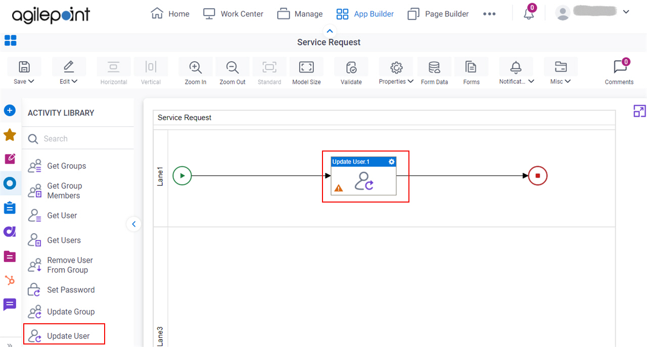Viewport: 647px width, 347px height.
Task: Select the blue circle sidebar category
Action: pos(10,183)
